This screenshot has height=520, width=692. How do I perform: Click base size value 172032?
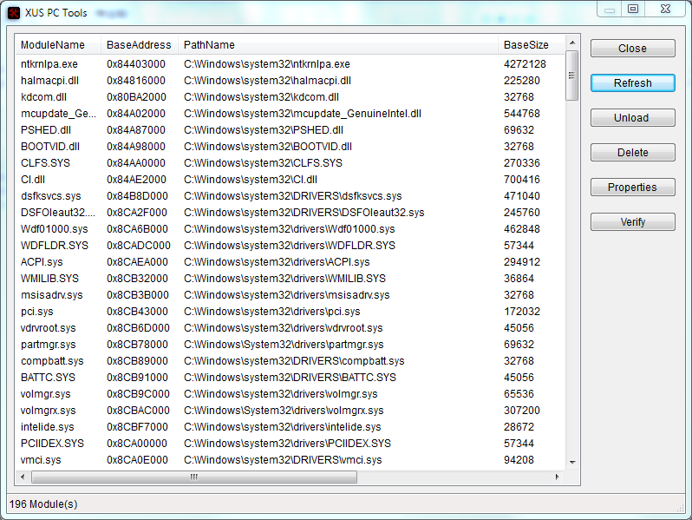click(x=522, y=312)
